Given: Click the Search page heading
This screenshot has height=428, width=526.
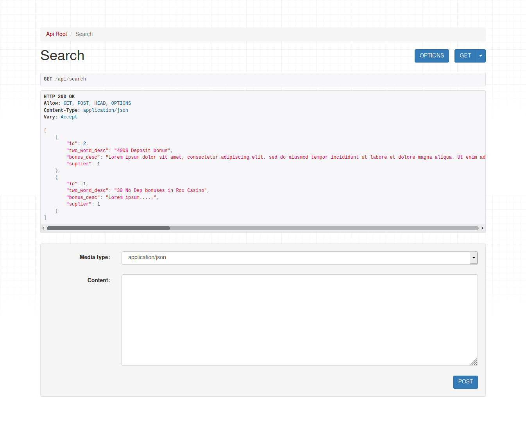Looking at the screenshot, I should tap(63, 56).
